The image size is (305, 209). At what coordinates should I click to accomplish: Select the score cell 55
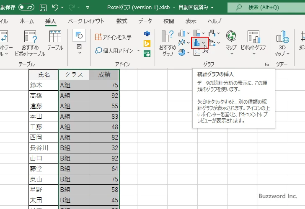104,106
